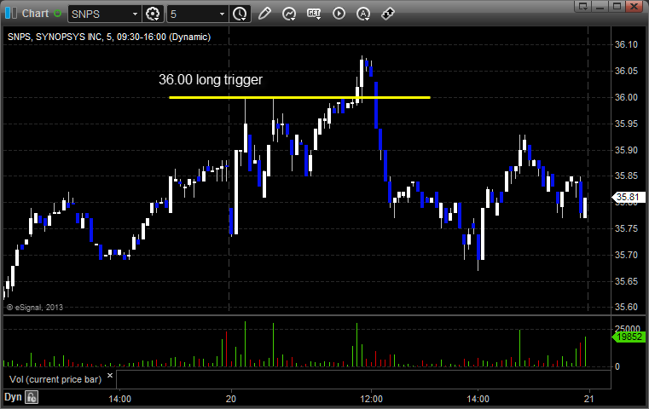
Task: Click the Dyn label
Action: [13, 397]
